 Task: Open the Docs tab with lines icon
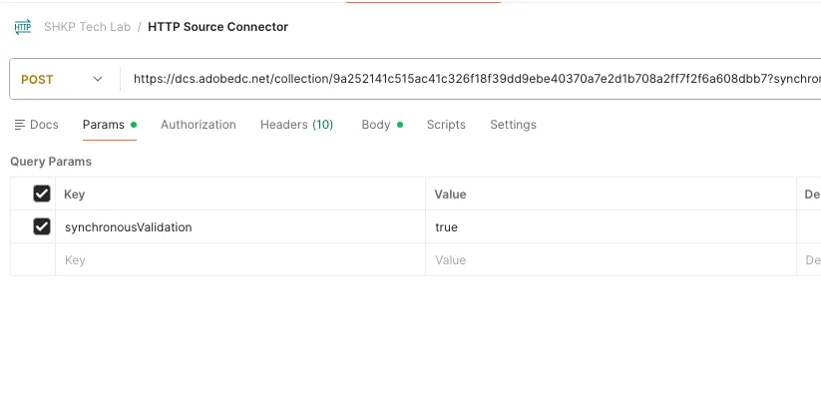(36, 125)
